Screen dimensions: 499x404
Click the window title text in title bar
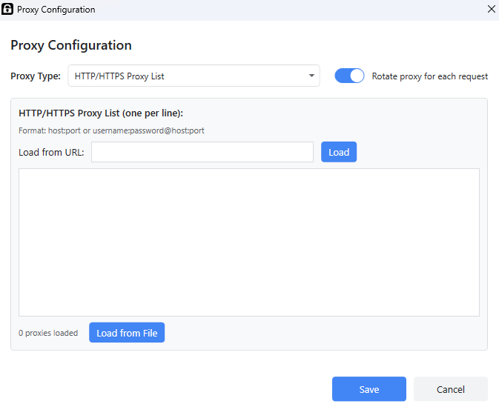coord(56,10)
